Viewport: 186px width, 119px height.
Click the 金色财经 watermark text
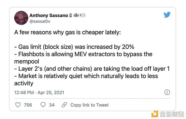(172, 114)
